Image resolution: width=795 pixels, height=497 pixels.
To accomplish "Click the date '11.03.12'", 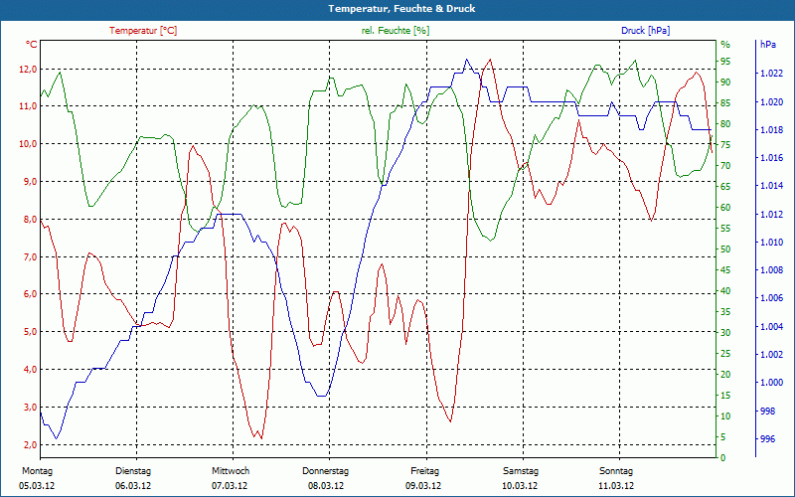I will coord(616,485).
